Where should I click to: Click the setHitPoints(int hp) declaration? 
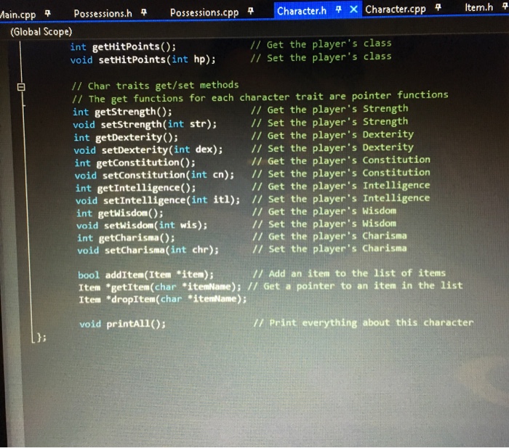[143, 60]
